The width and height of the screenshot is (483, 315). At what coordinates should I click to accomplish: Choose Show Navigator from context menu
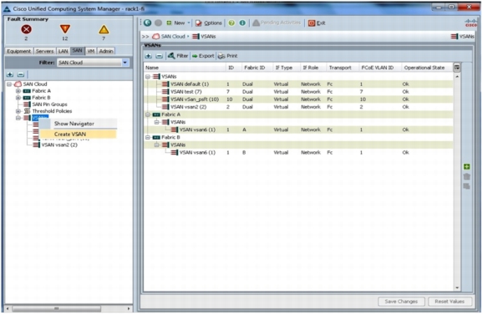tap(79, 124)
